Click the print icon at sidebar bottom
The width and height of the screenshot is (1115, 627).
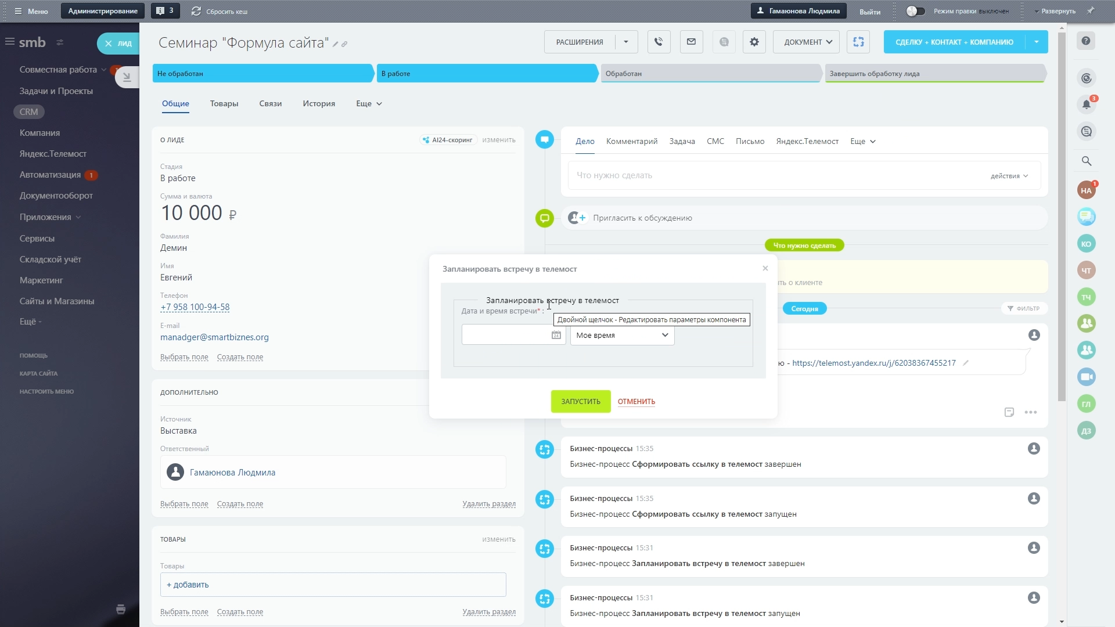121,609
